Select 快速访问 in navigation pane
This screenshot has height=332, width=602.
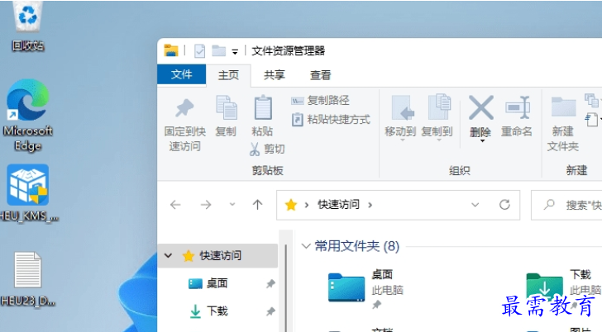220,256
